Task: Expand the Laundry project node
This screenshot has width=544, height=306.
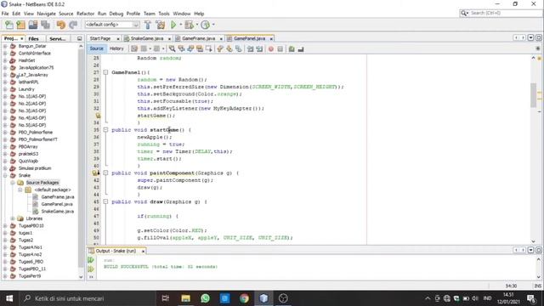Action: [5, 89]
